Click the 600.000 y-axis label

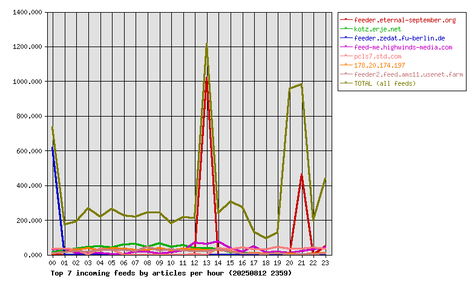coord(29,151)
